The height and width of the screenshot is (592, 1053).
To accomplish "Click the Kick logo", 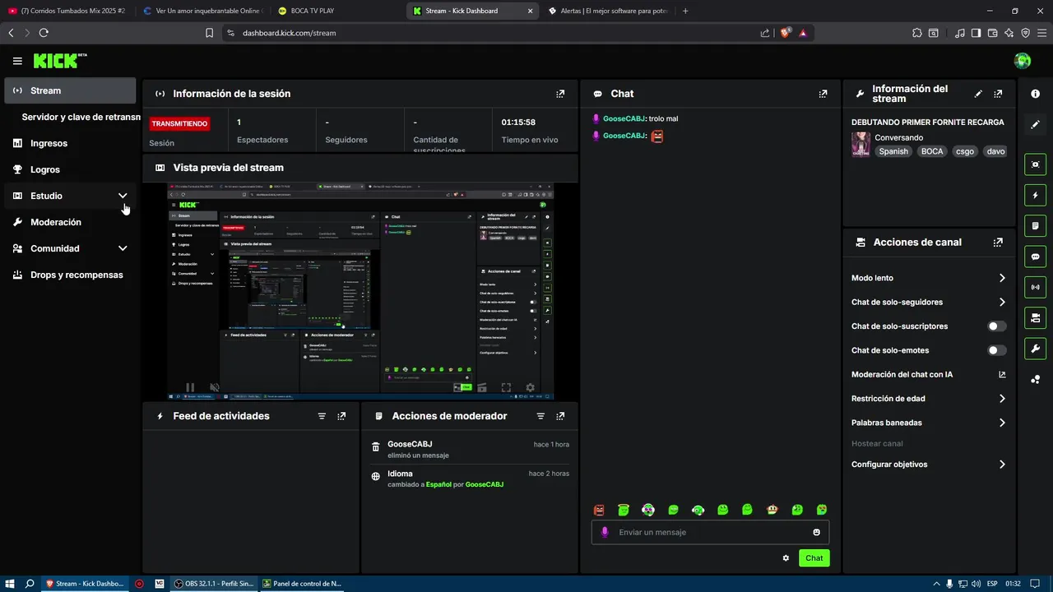I will [59, 61].
